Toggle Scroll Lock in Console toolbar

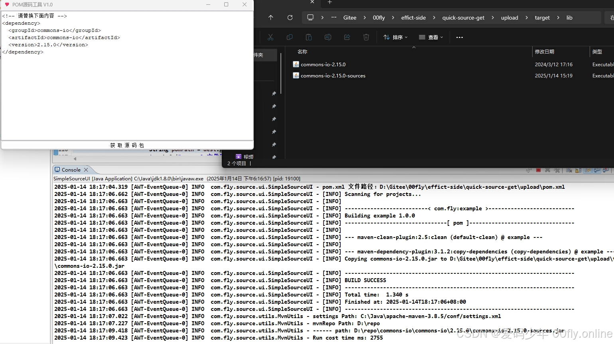click(x=578, y=170)
